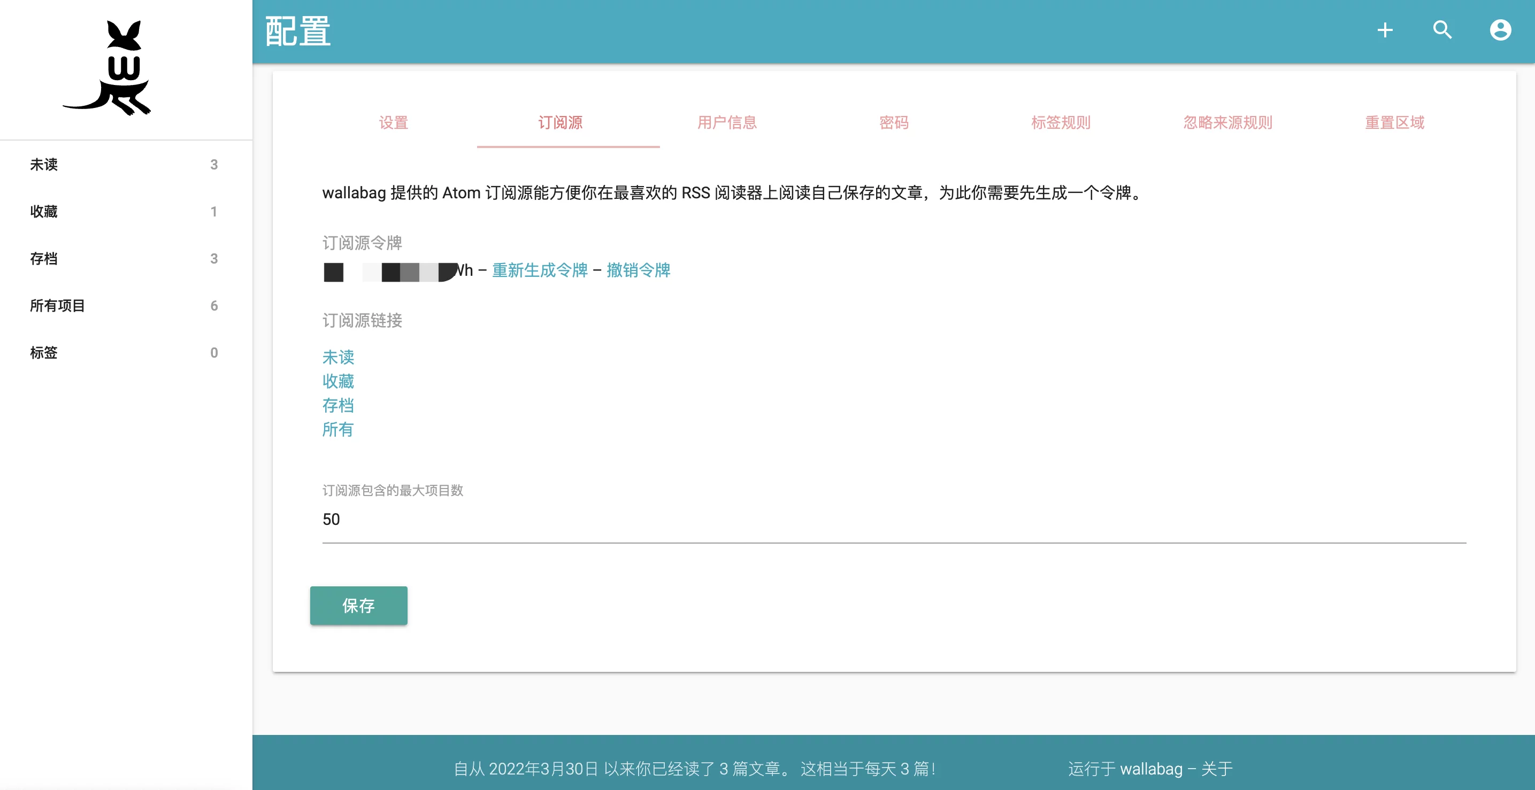Open the 忽略来源规则 tab
The width and height of the screenshot is (1535, 790).
(x=1227, y=122)
